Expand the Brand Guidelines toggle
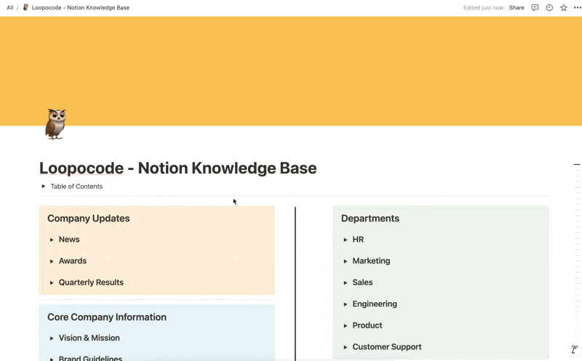Image resolution: width=582 pixels, height=361 pixels. tap(52, 359)
